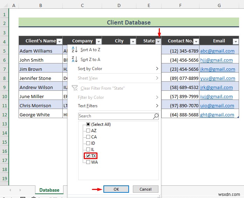Click the Sort Z to A icon

click(x=75, y=59)
